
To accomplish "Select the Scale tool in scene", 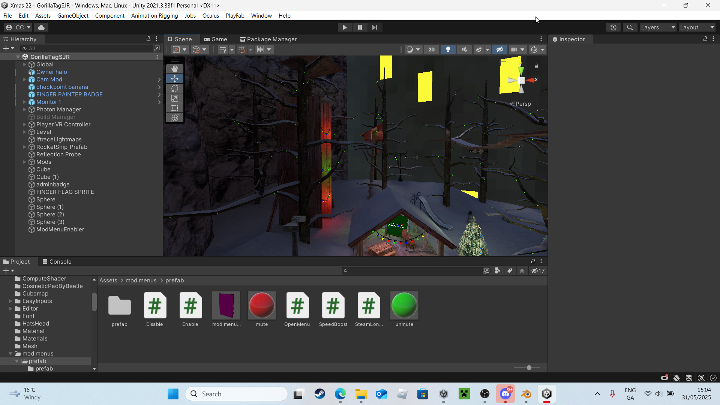I will pos(175,98).
